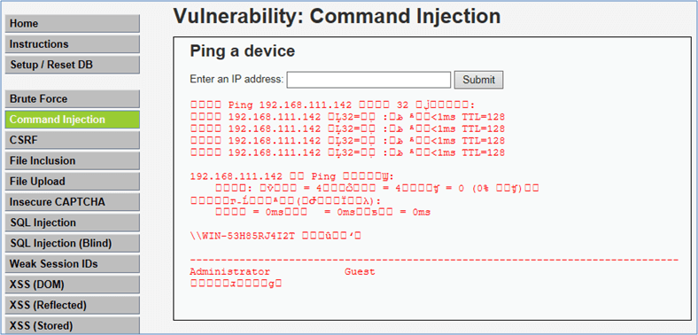Select the Brute Force module

click(72, 99)
